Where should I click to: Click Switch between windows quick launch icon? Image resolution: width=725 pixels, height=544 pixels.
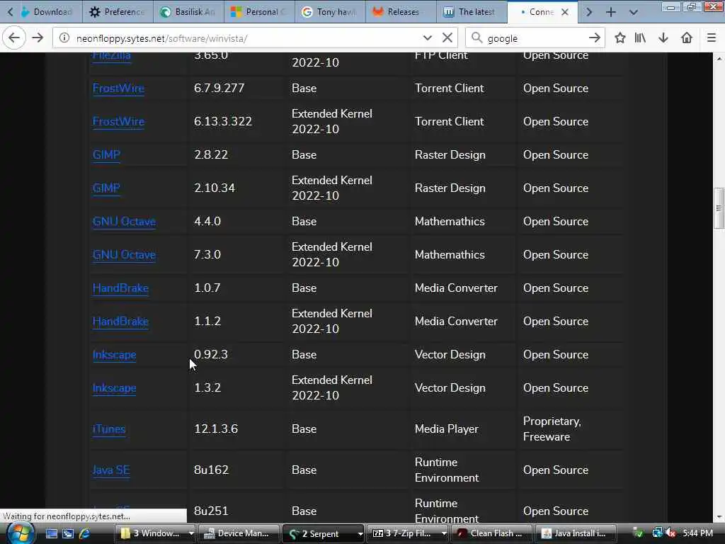68,533
